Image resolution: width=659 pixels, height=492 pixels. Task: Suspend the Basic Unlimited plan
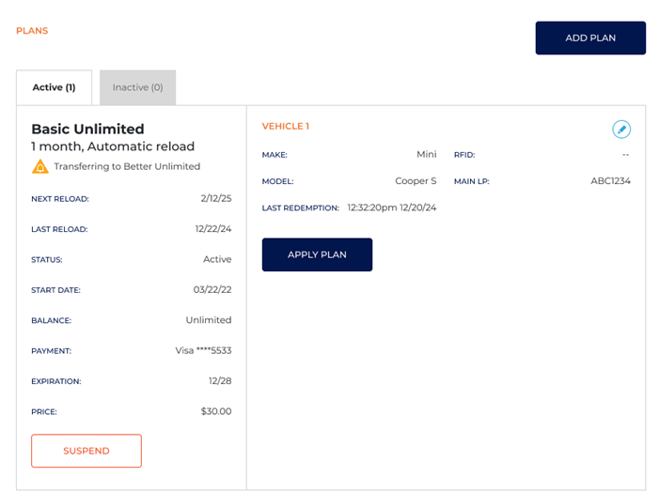point(86,451)
